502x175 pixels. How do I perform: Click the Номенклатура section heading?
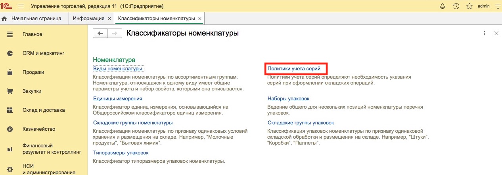click(x=114, y=60)
